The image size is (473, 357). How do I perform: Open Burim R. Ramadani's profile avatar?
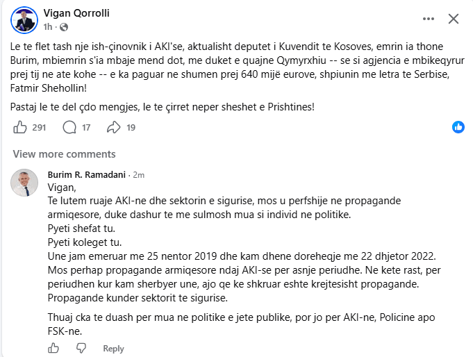tap(24, 183)
